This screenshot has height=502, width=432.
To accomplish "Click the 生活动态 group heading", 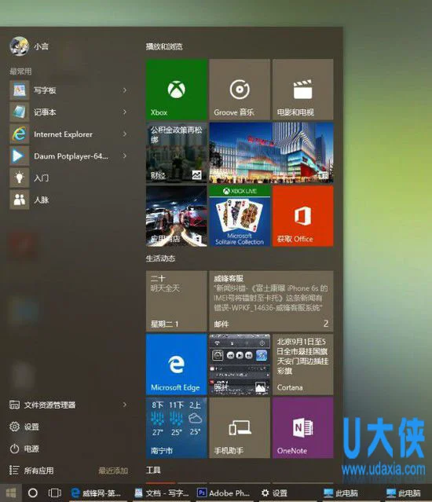I will point(161,258).
